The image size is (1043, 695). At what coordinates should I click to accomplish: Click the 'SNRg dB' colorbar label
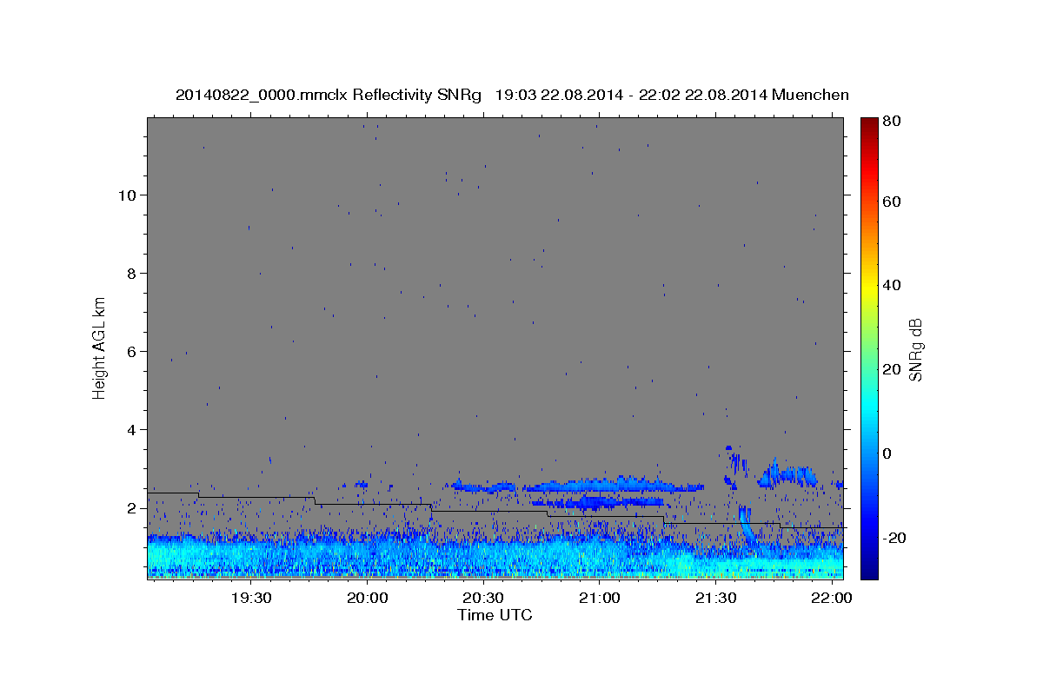click(x=914, y=349)
